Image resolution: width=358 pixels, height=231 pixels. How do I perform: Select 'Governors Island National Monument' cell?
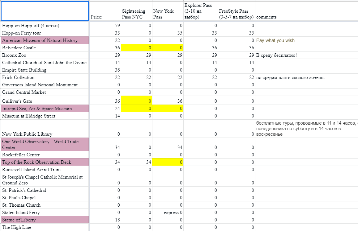pos(45,85)
